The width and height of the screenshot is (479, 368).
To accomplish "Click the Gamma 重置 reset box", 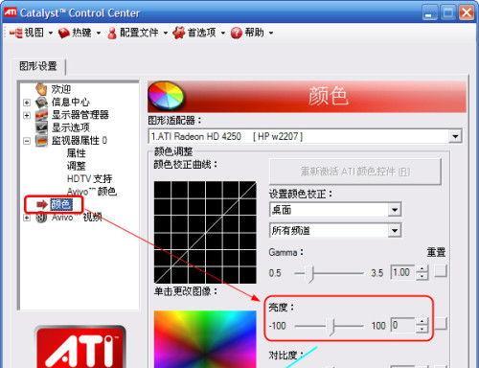I will 441,271.
